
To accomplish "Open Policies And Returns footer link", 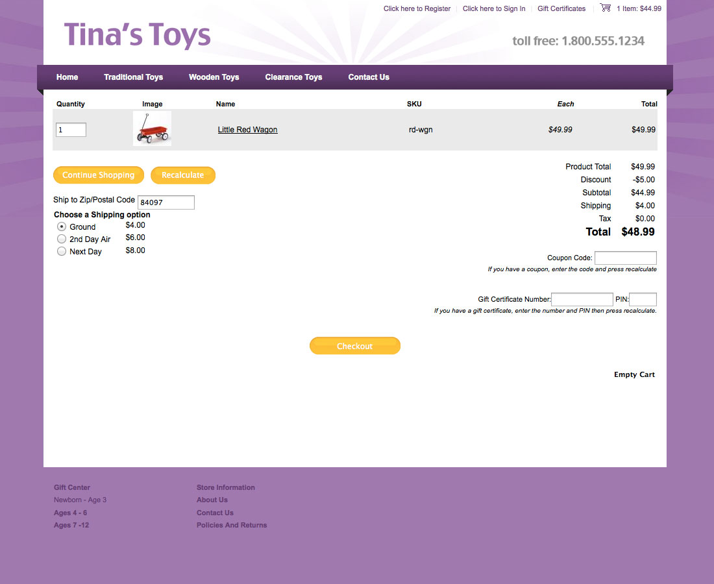I will [x=232, y=525].
